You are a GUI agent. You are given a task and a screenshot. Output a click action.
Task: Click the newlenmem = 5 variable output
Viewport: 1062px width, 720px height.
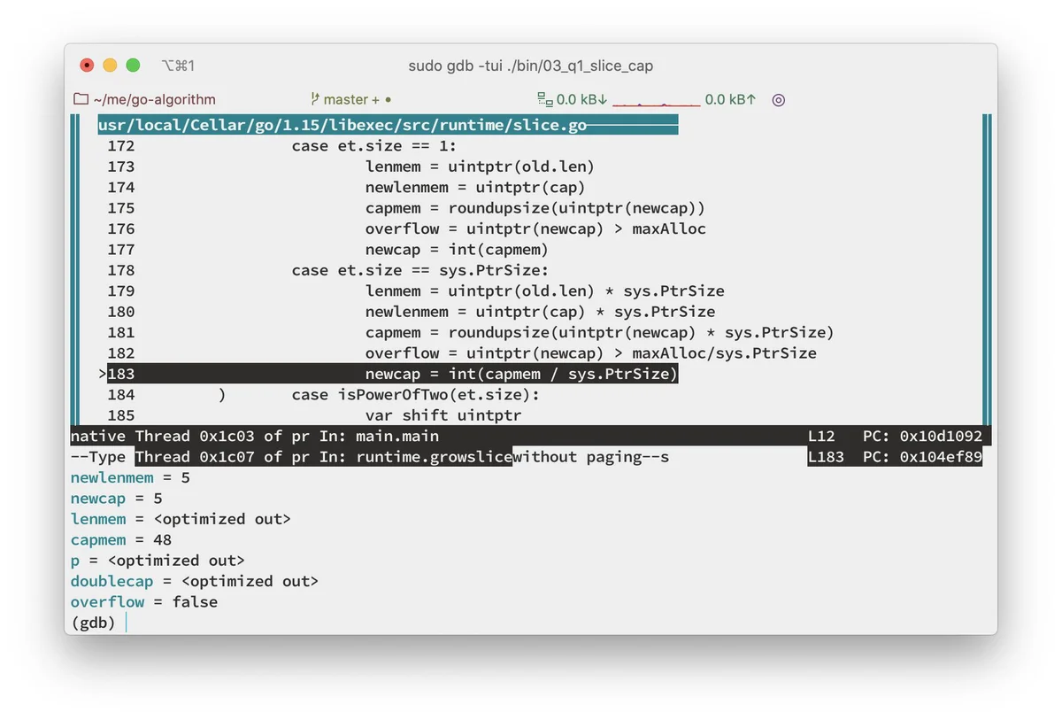(130, 477)
